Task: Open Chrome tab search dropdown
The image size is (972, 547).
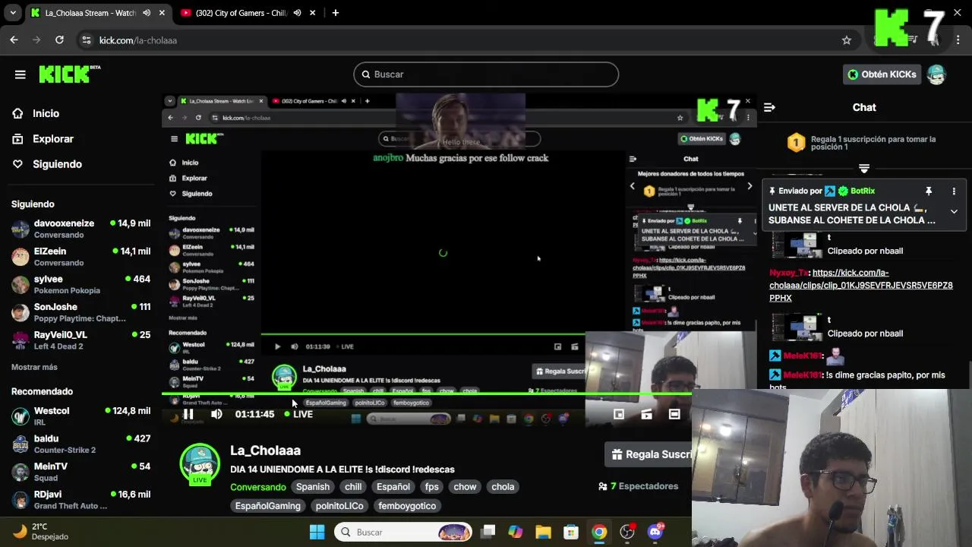Action: click(13, 13)
